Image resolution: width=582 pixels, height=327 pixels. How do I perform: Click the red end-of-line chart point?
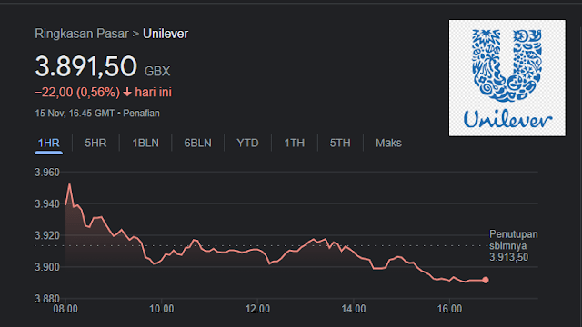tap(485, 280)
